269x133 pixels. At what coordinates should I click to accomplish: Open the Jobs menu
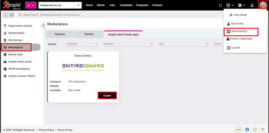(112, 5)
